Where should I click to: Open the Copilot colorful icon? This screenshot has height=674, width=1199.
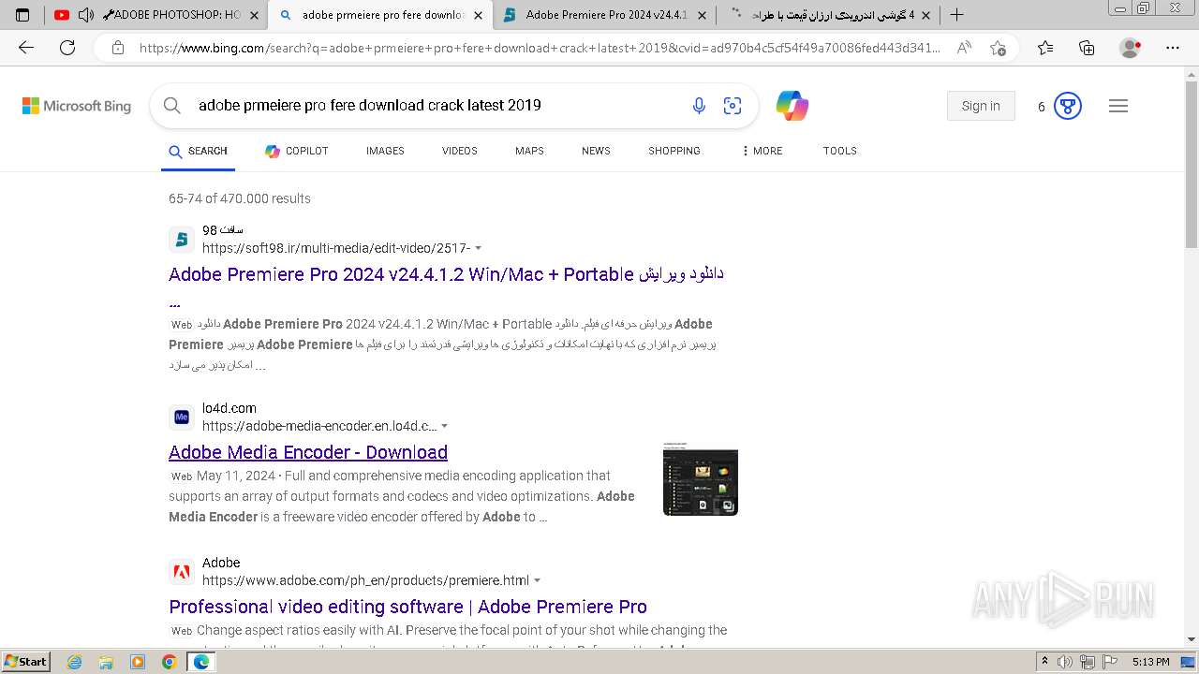[792, 106]
